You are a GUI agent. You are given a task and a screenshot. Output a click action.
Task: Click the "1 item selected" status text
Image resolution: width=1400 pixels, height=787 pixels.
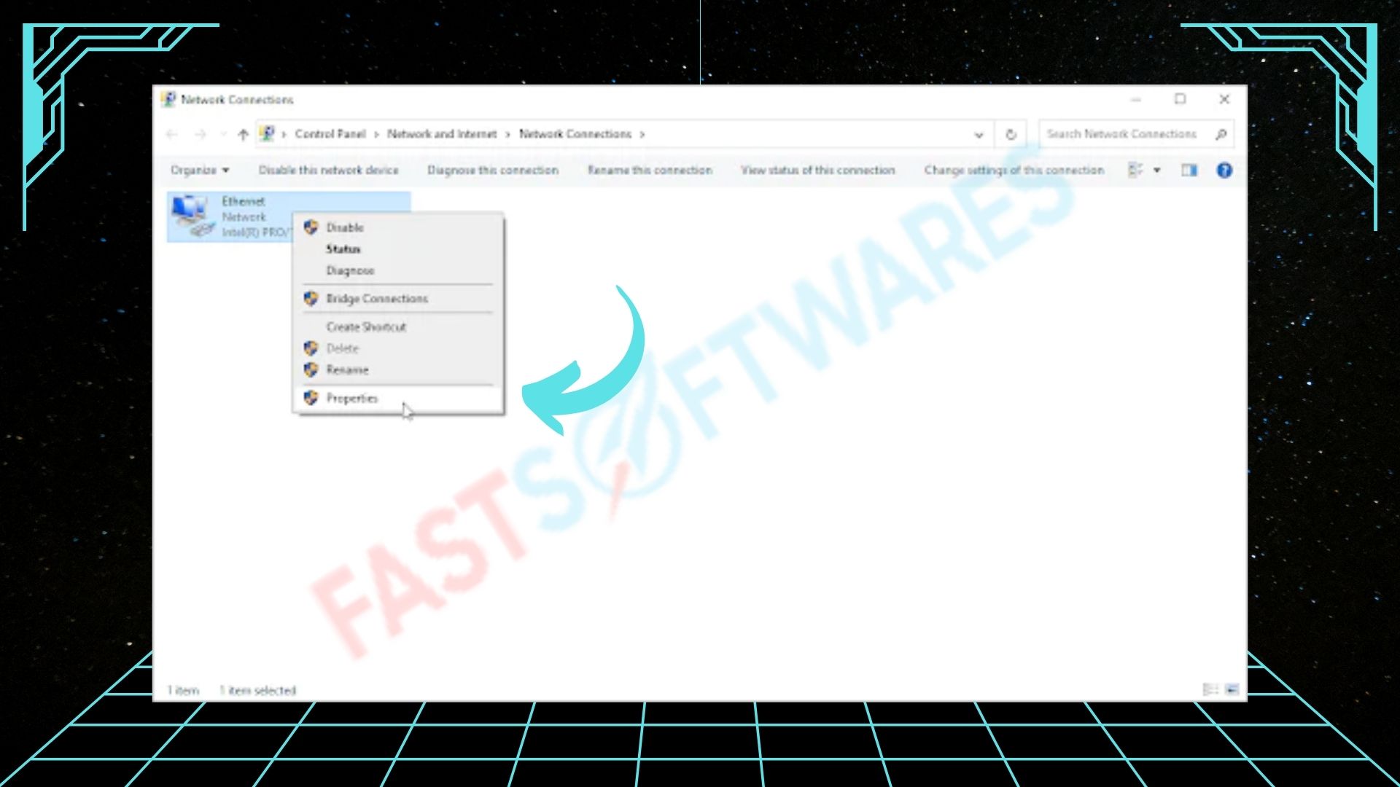point(258,690)
